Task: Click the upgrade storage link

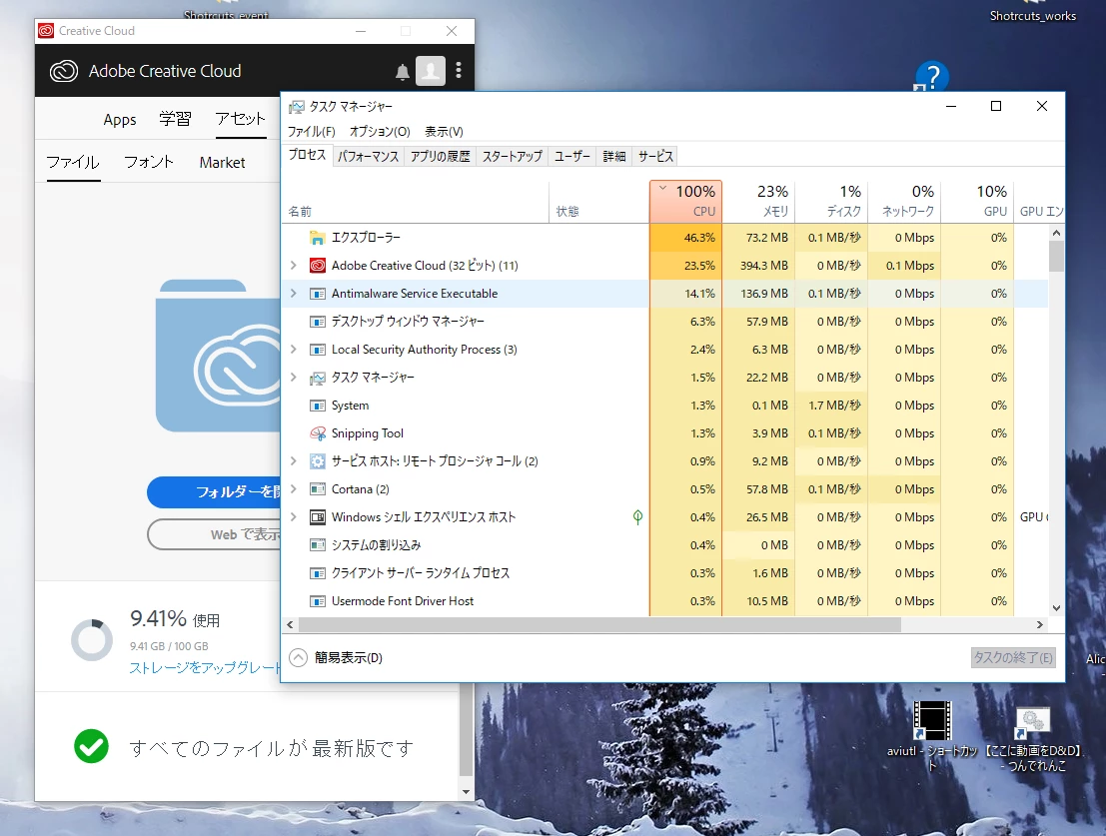Action: (205, 667)
